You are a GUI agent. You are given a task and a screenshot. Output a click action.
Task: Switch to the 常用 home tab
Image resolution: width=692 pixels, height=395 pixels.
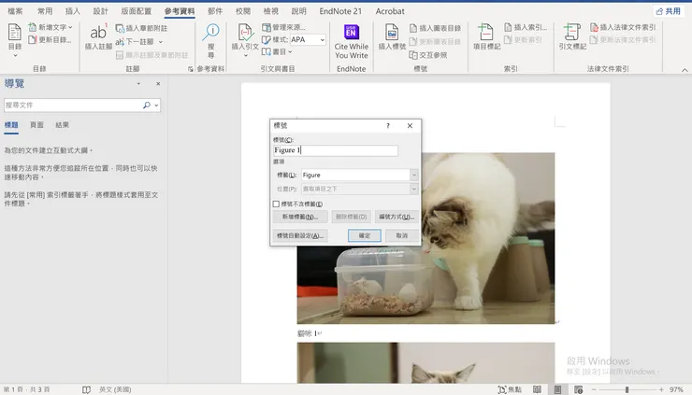point(45,11)
